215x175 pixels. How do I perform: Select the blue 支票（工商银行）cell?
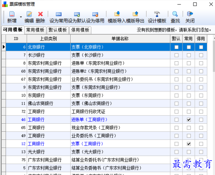[x=120, y=144]
